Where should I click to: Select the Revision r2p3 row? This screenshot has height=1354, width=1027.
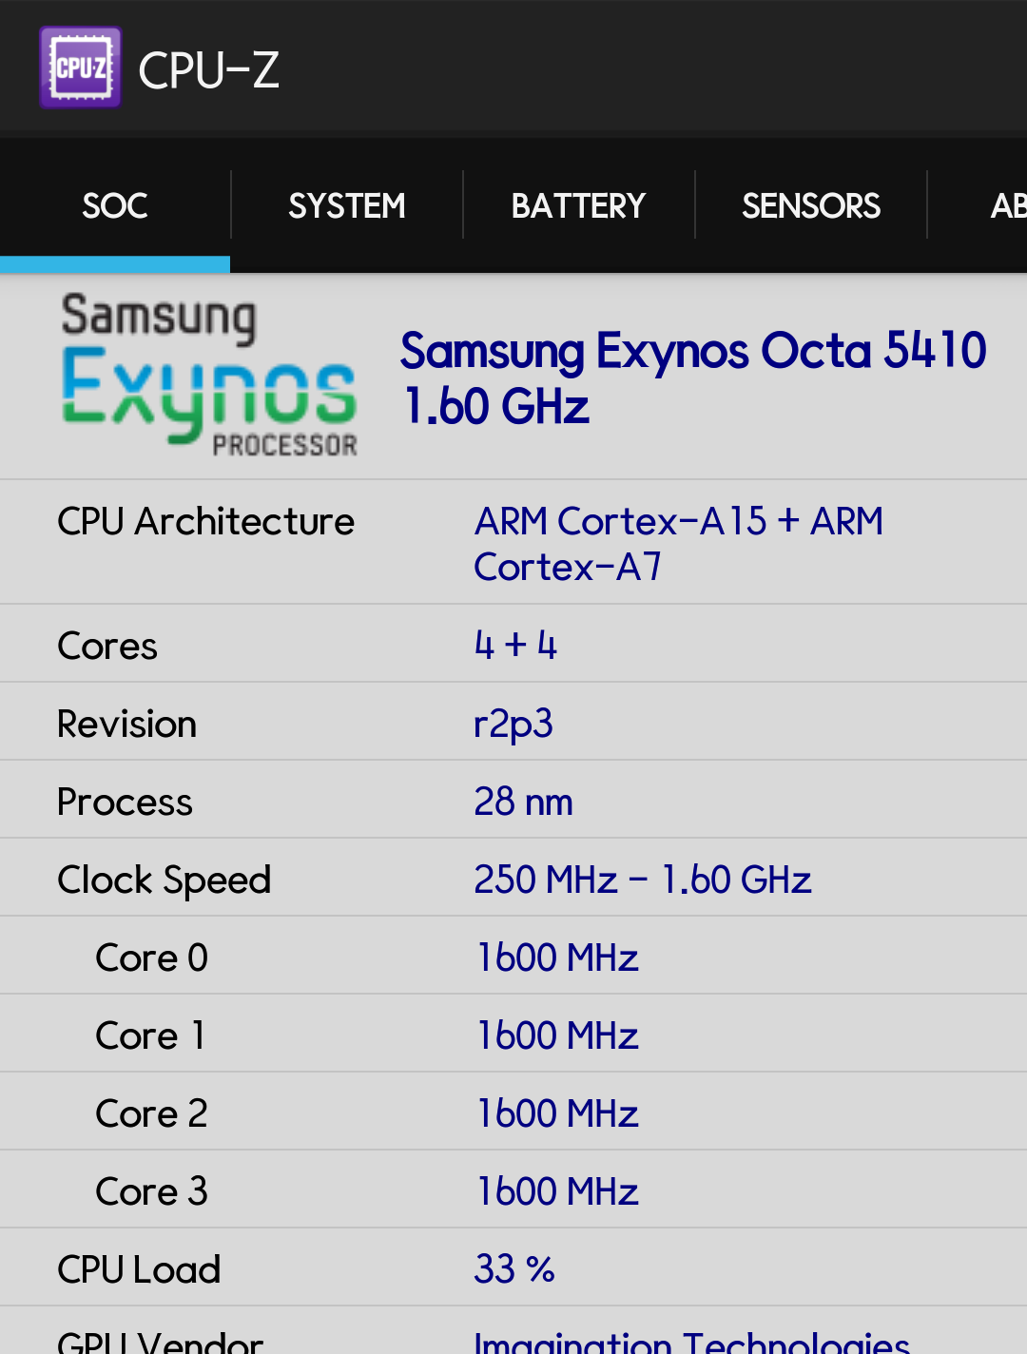pos(513,724)
